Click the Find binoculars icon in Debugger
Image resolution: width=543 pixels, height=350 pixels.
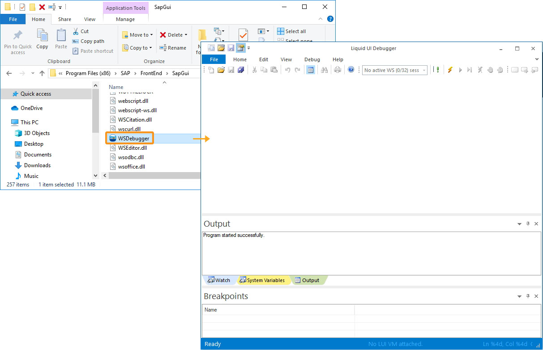(325, 70)
